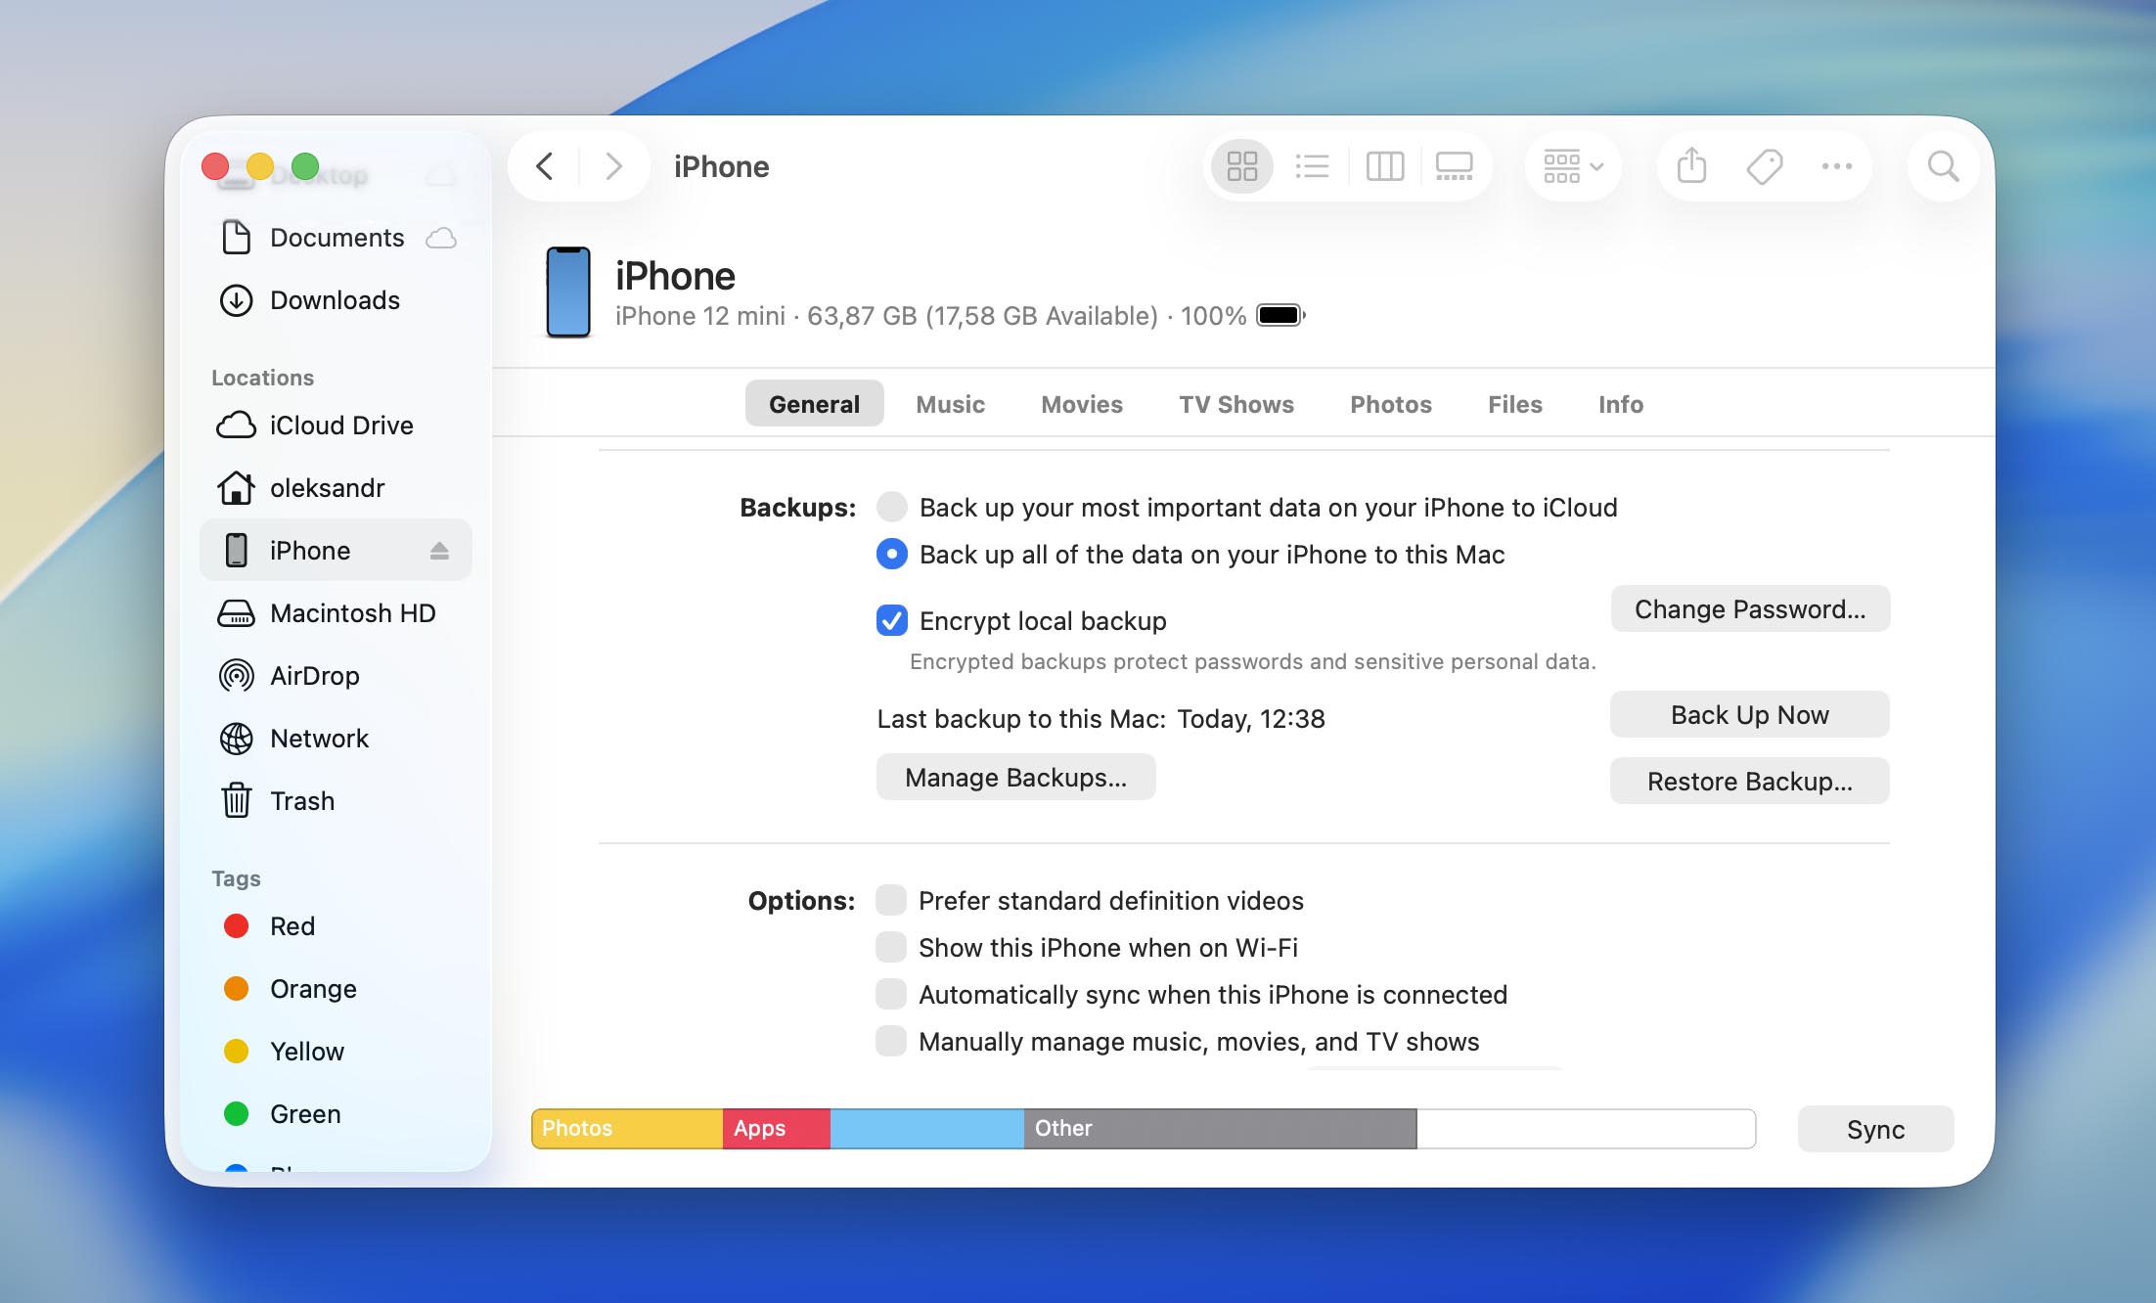Toggle Encrypt local backup checkbox
Screen dimensions: 2156x1303
pyautogui.click(x=892, y=620)
